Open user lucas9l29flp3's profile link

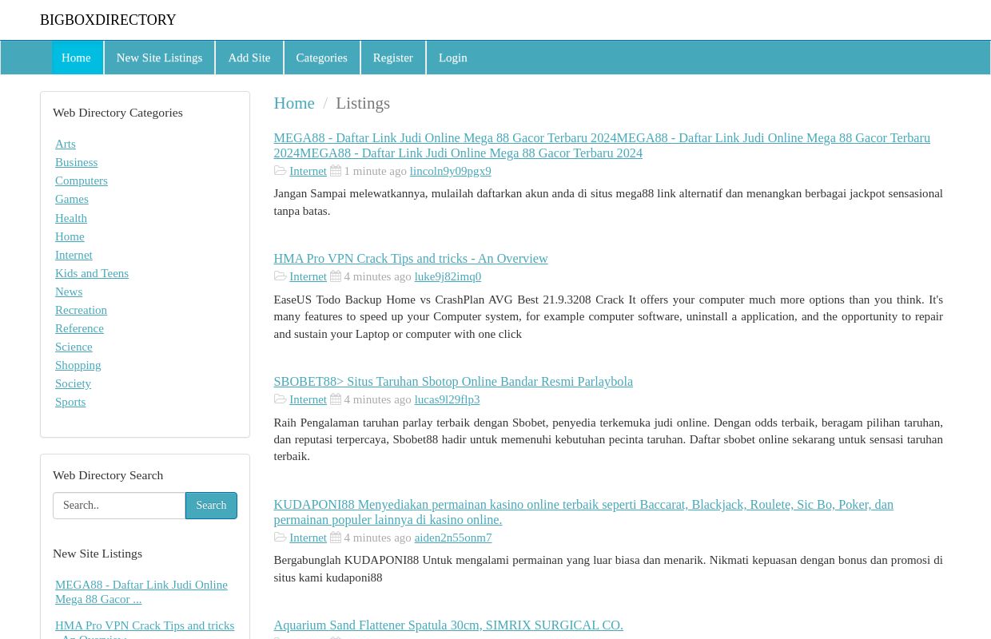(x=447, y=399)
